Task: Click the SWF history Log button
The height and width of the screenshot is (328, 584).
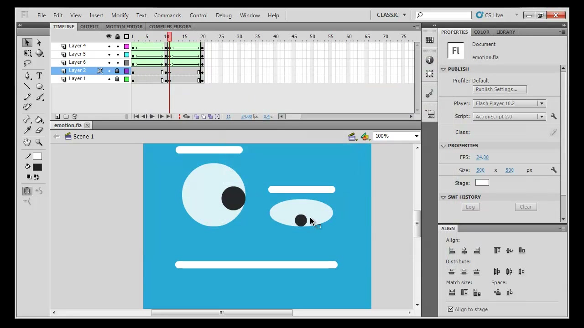Action: [470, 207]
